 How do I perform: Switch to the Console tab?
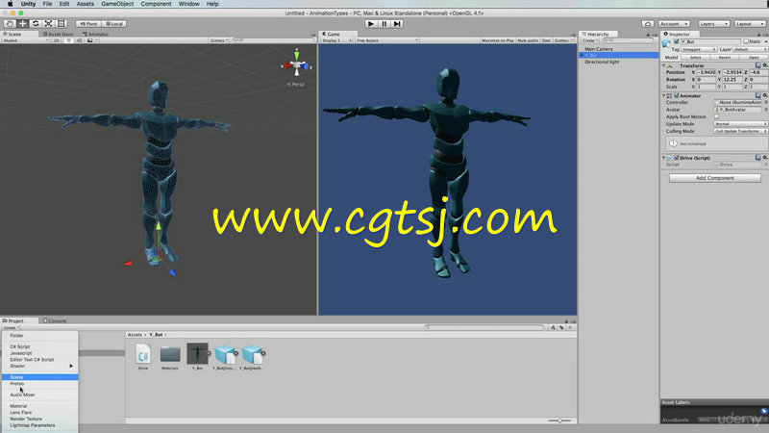55,320
